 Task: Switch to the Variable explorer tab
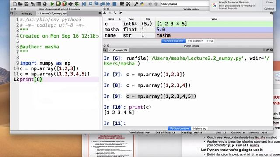[173, 41]
